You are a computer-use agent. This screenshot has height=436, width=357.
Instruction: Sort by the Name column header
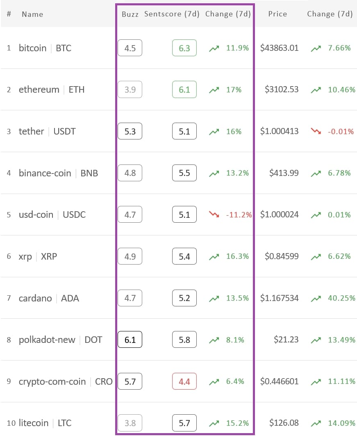[32, 14]
